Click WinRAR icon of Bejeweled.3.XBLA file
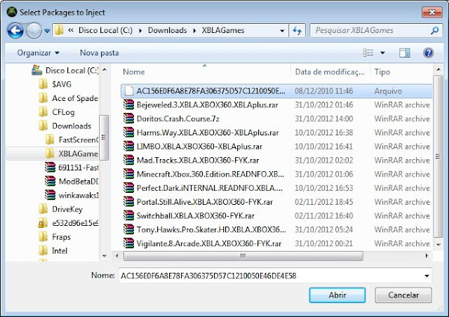This screenshot has width=449, height=317. pyautogui.click(x=129, y=104)
